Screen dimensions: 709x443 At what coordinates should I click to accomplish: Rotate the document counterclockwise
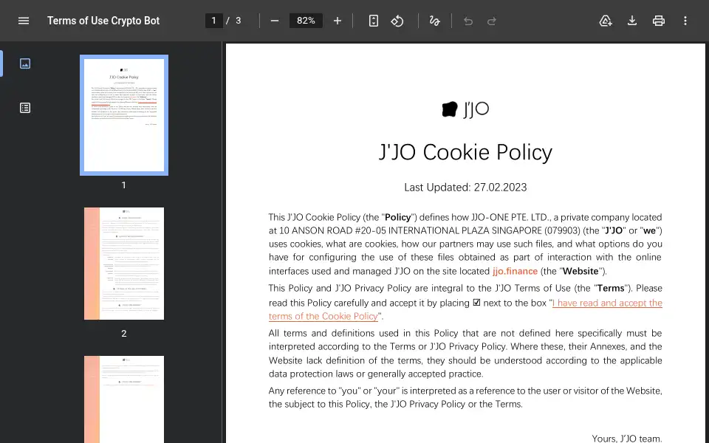(397, 21)
